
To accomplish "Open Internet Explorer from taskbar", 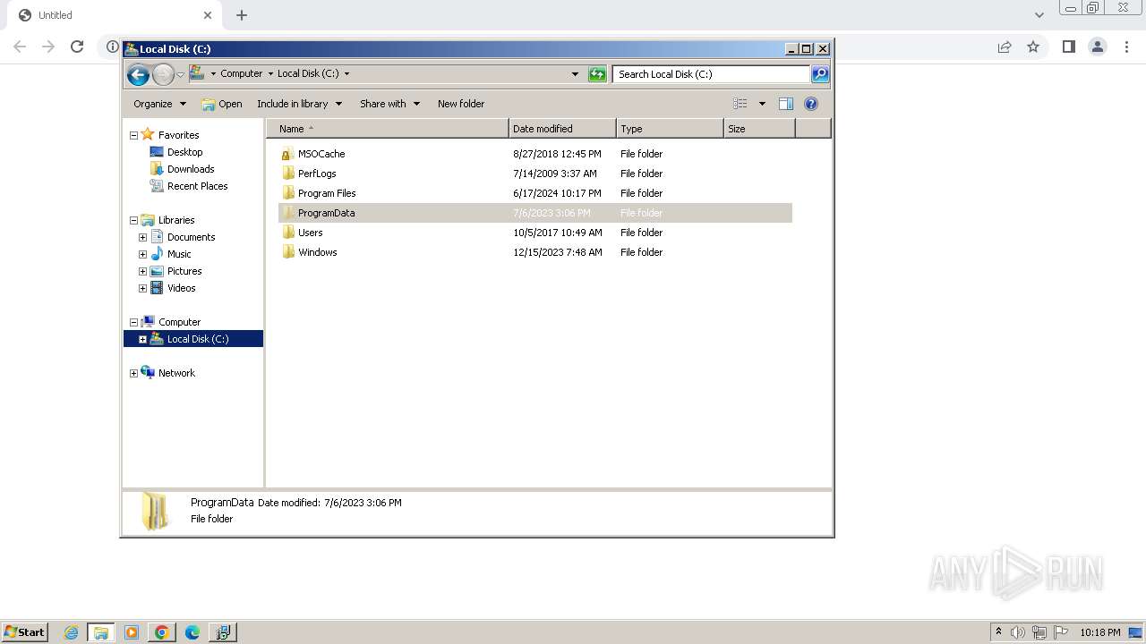I will pyautogui.click(x=71, y=632).
